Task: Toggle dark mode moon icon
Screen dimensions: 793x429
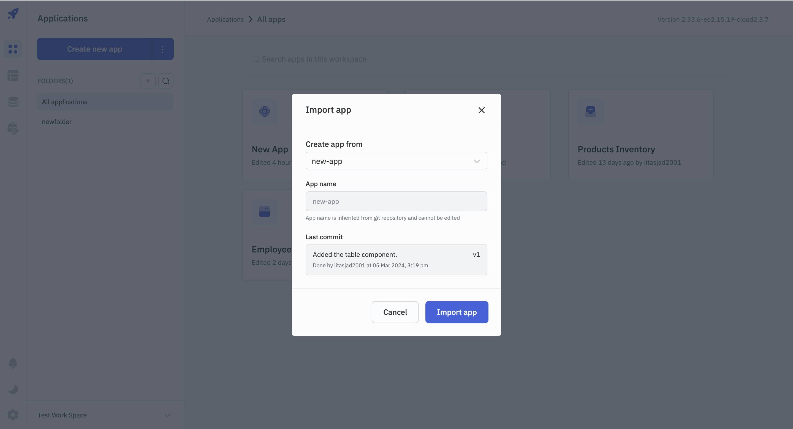Action: 13,389
